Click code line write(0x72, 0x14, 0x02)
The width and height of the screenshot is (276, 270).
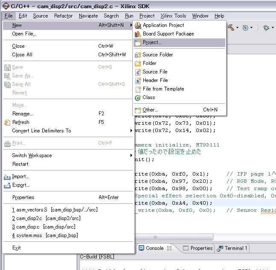click(175, 130)
